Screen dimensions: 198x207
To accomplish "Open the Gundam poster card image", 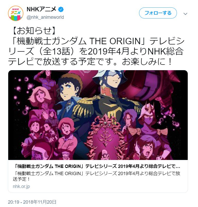I will click(x=98, y=115).
